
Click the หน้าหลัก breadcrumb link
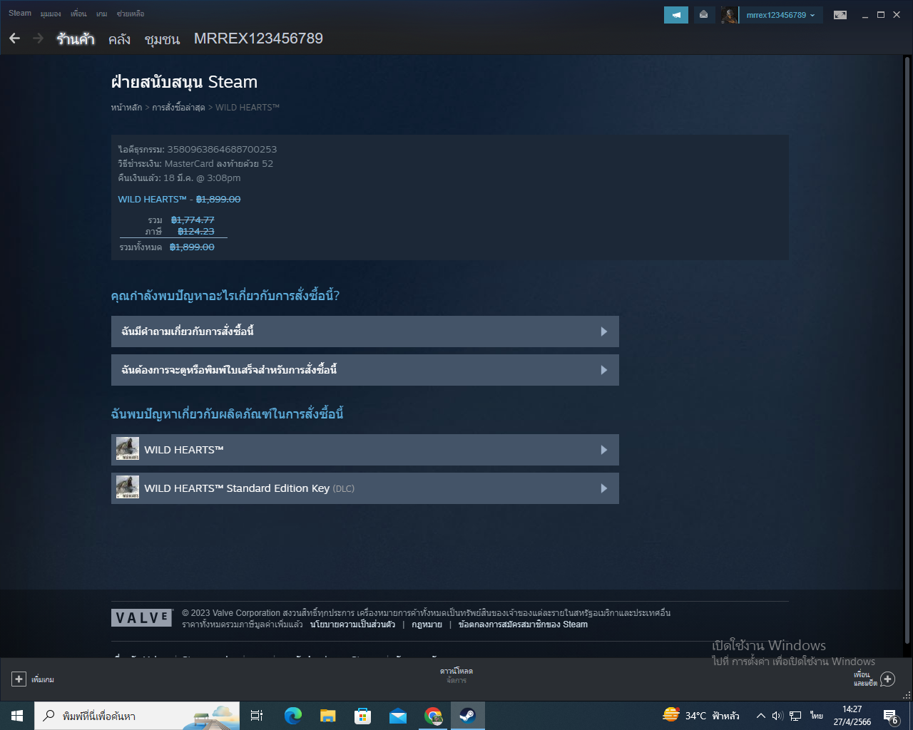tap(126, 108)
